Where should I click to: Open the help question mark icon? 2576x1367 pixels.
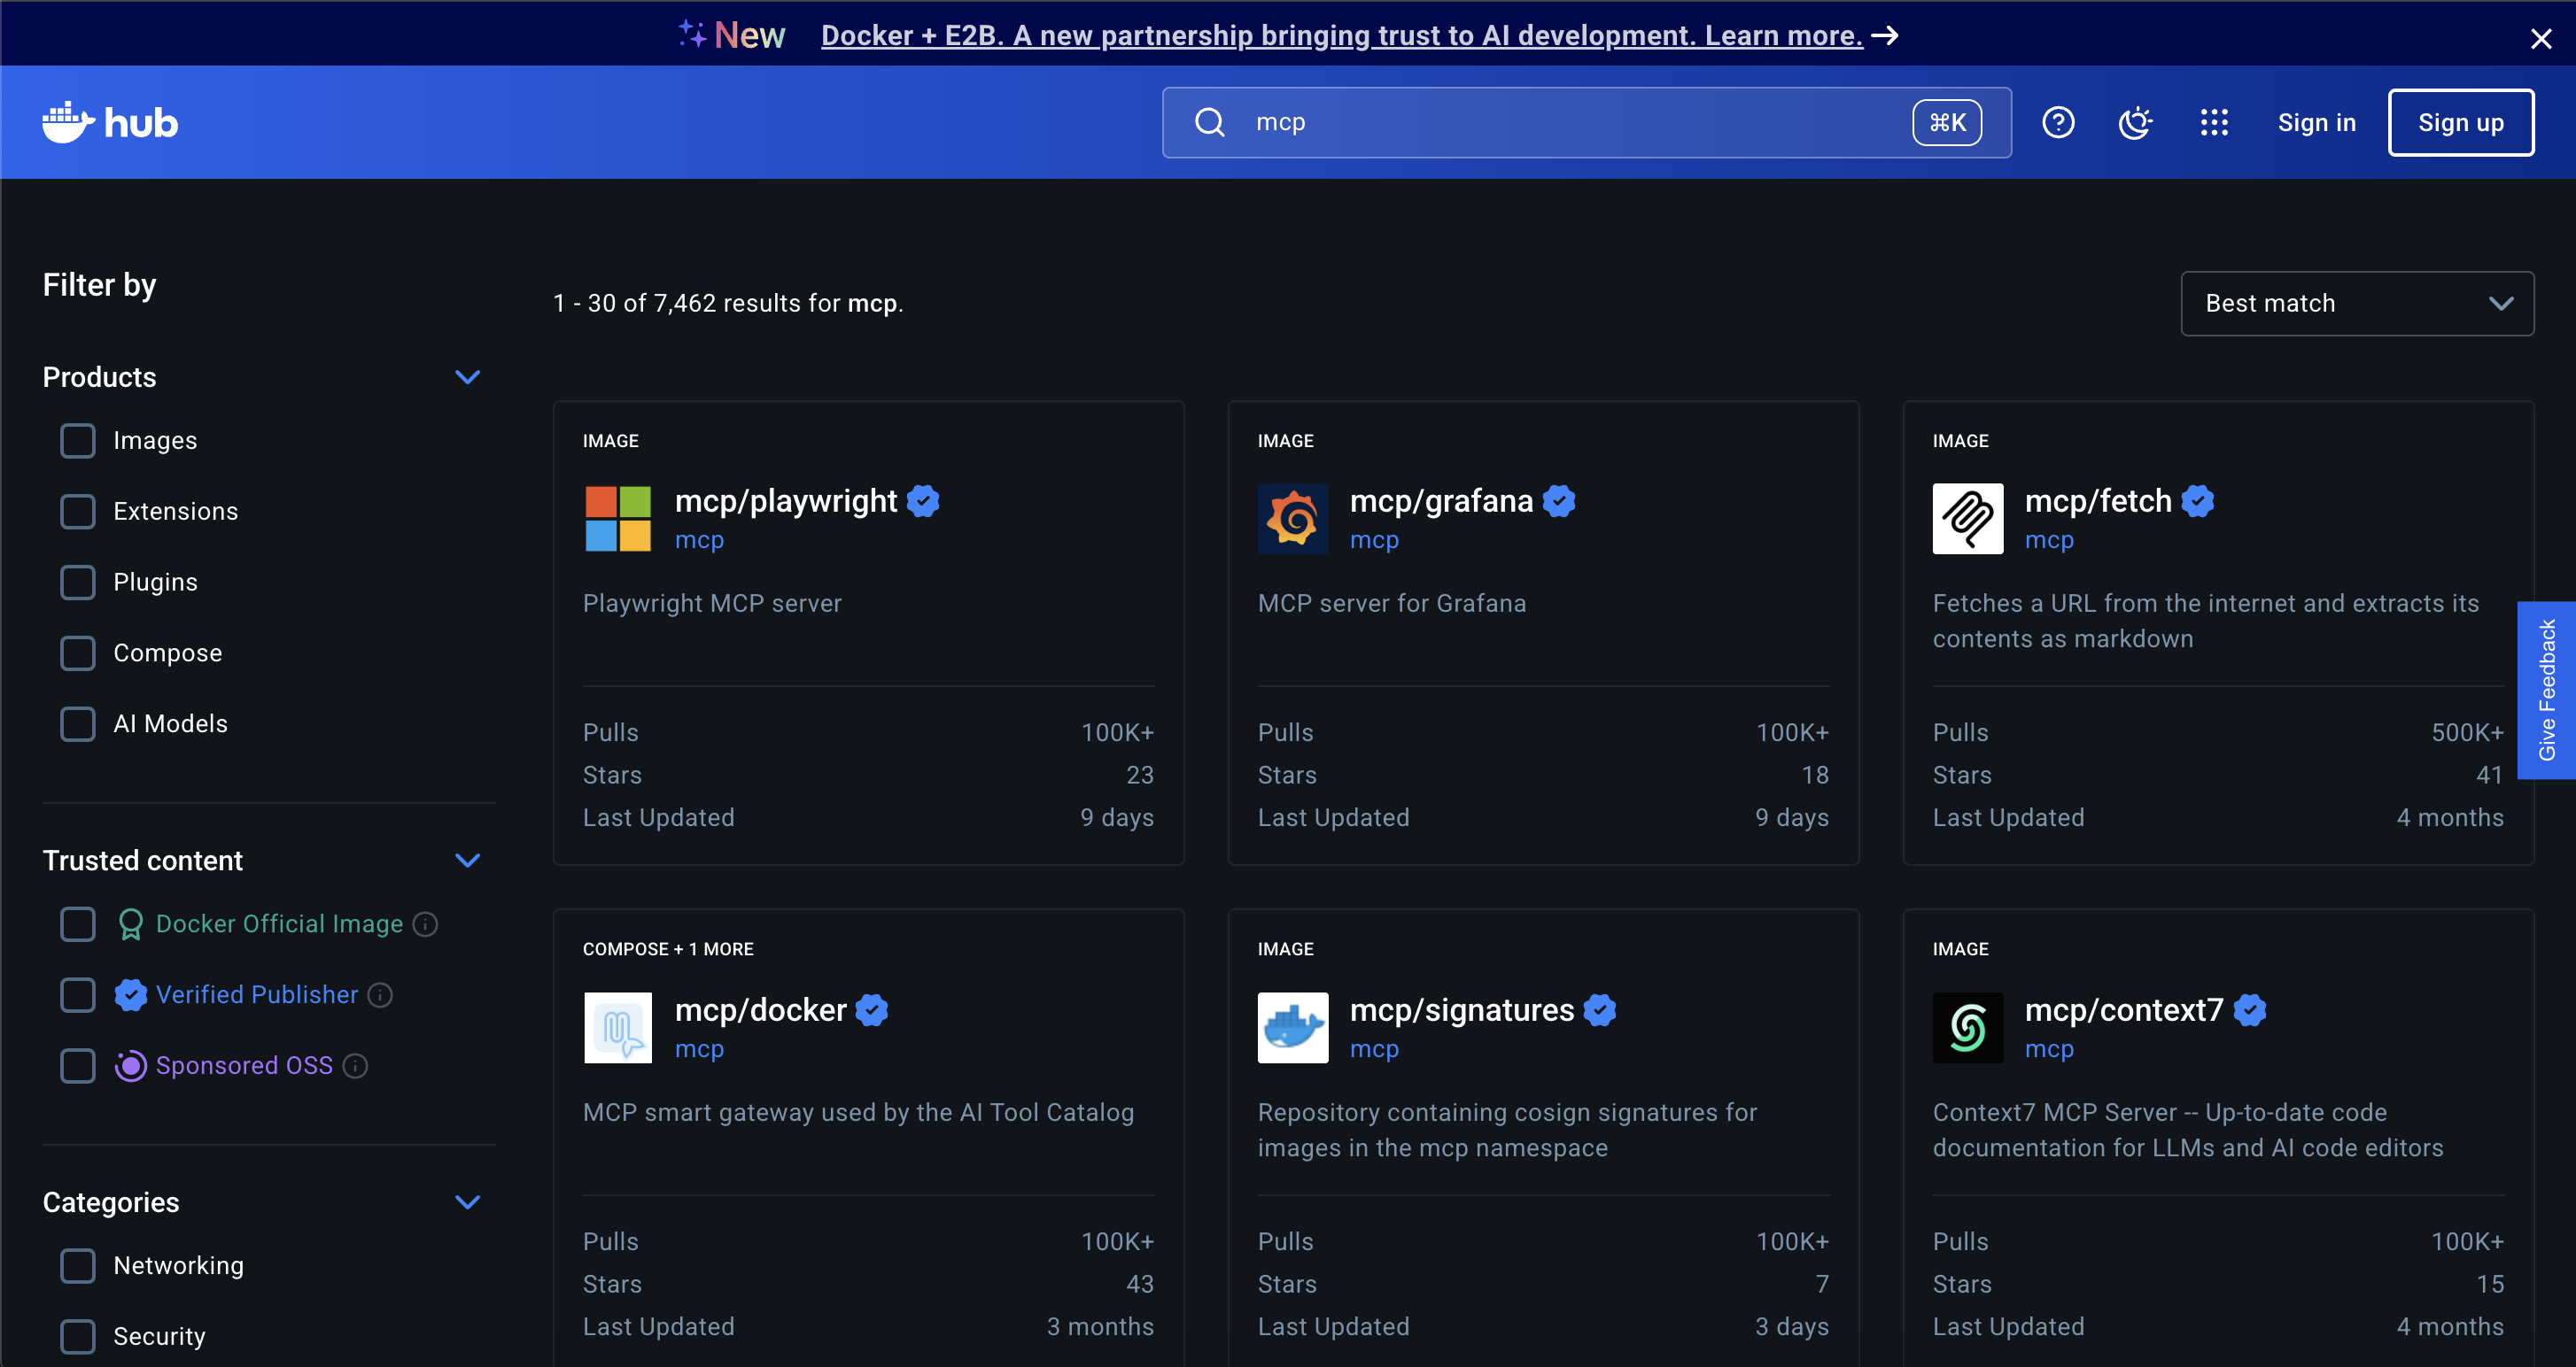(2058, 122)
